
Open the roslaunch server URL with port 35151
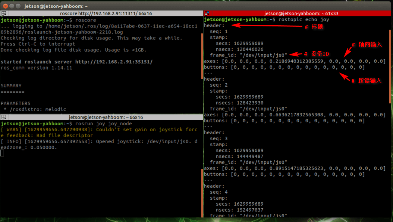114,62
